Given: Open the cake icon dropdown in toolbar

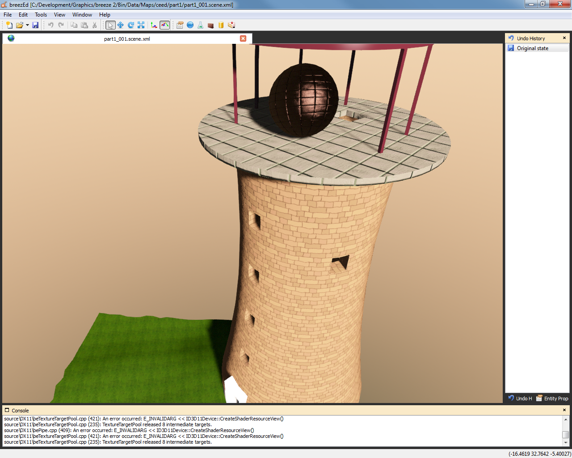Looking at the screenshot, I should 231,25.
